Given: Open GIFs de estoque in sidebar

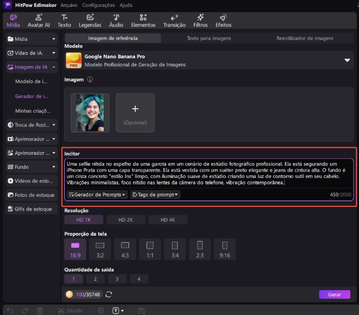Looking at the screenshot, I should [x=32, y=209].
